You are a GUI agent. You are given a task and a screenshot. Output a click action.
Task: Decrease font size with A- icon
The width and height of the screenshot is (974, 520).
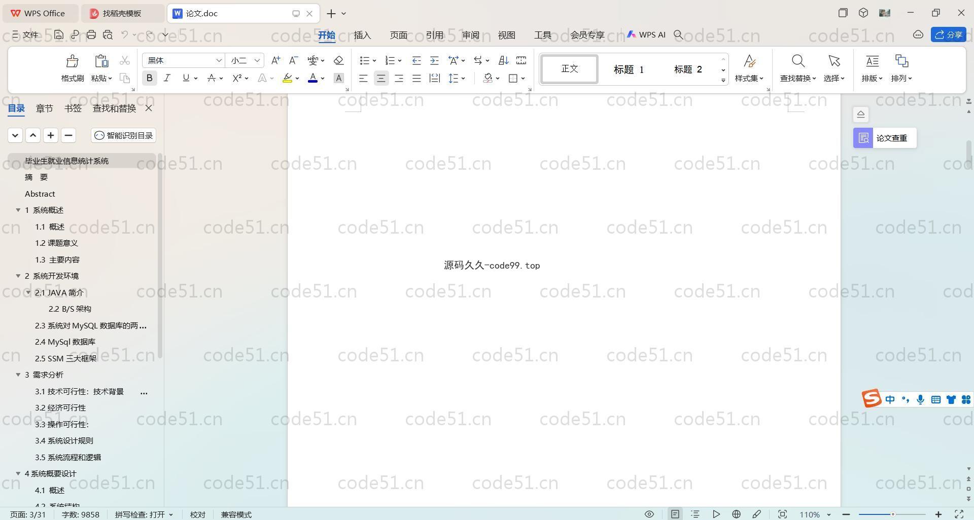(293, 60)
